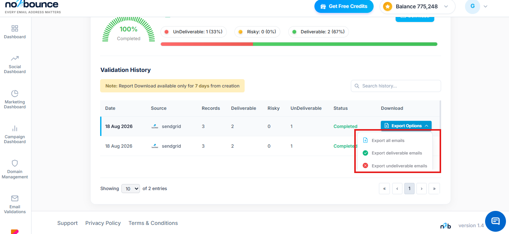Sort by Source column header

pyautogui.click(x=159, y=108)
